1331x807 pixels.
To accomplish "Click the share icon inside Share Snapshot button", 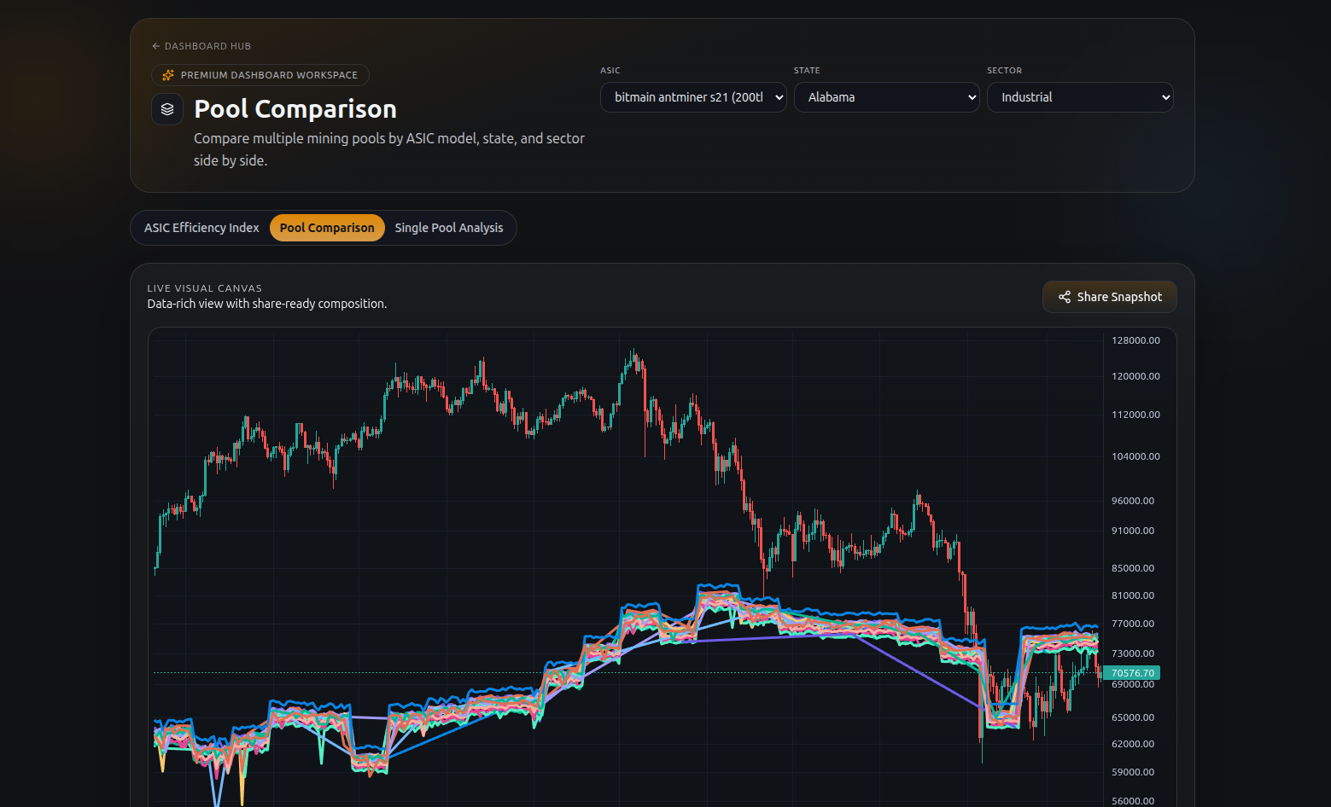I will pos(1064,297).
